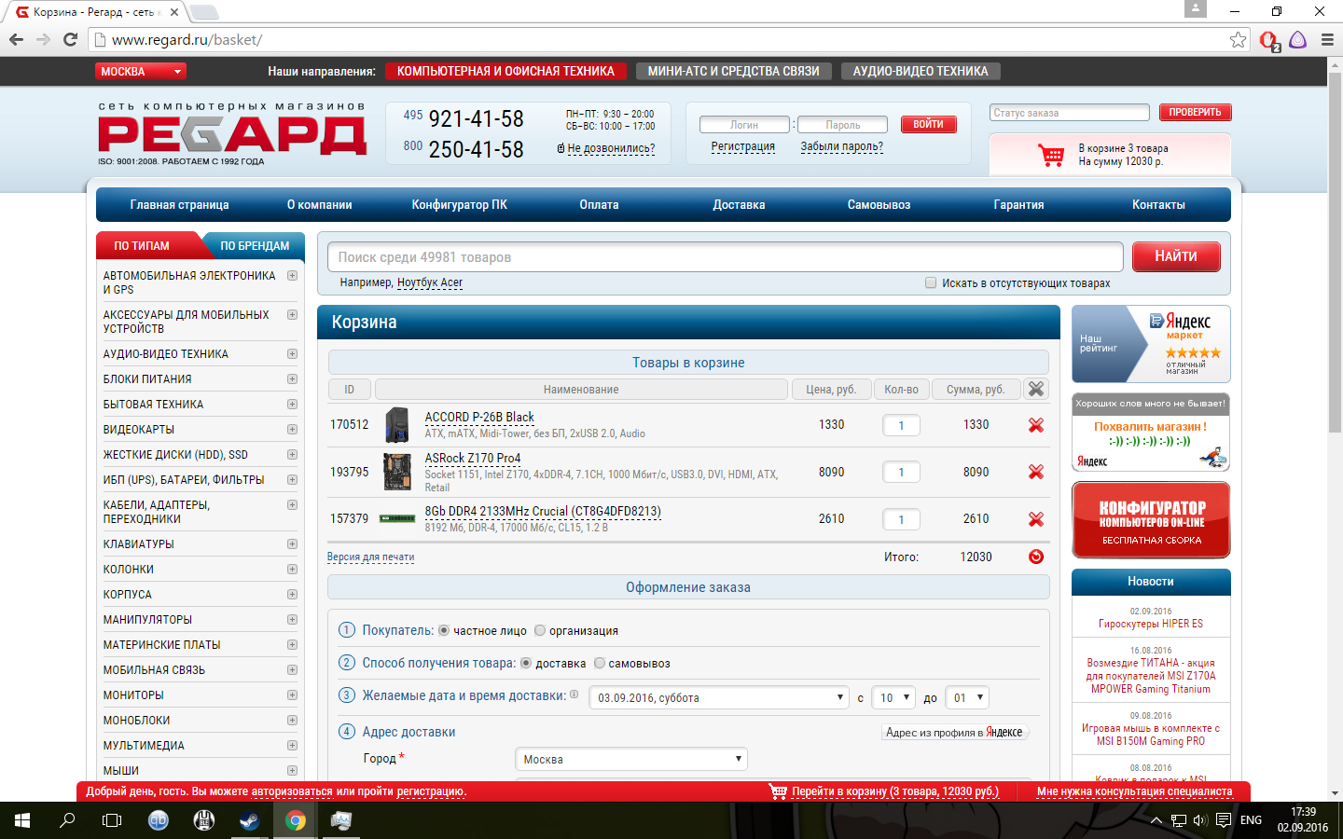Click volume icon in system tray
The height and width of the screenshot is (839, 1343).
pos(1200,820)
